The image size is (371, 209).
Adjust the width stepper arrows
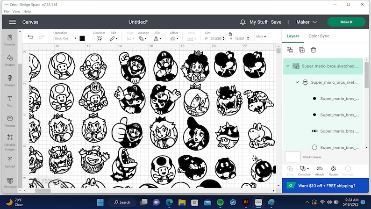pyautogui.click(x=224, y=38)
